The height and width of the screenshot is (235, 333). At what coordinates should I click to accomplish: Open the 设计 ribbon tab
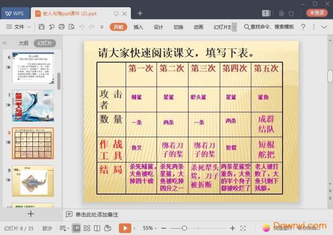(158, 27)
